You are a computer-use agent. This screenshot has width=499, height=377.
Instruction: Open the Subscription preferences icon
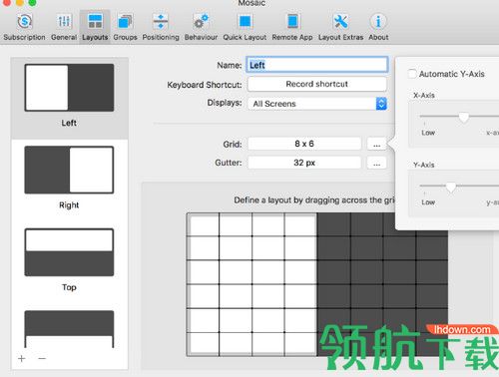24,22
